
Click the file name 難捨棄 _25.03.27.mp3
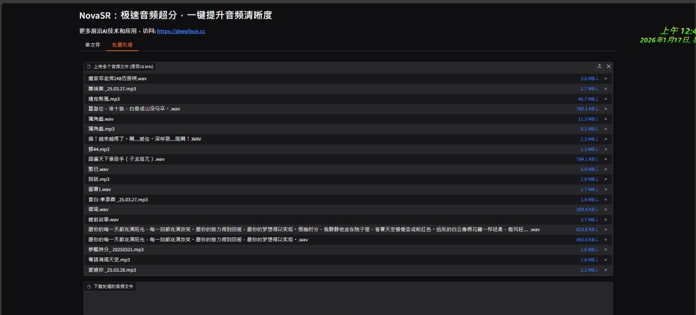112,89
